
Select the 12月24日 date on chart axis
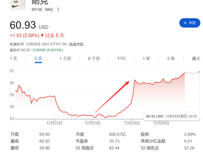(132, 123)
